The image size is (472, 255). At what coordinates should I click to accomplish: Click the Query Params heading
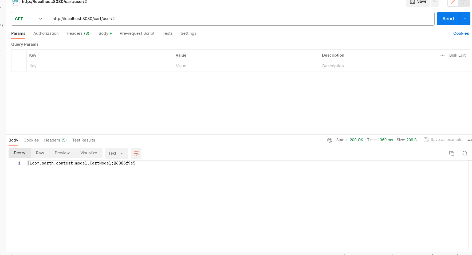[25, 44]
